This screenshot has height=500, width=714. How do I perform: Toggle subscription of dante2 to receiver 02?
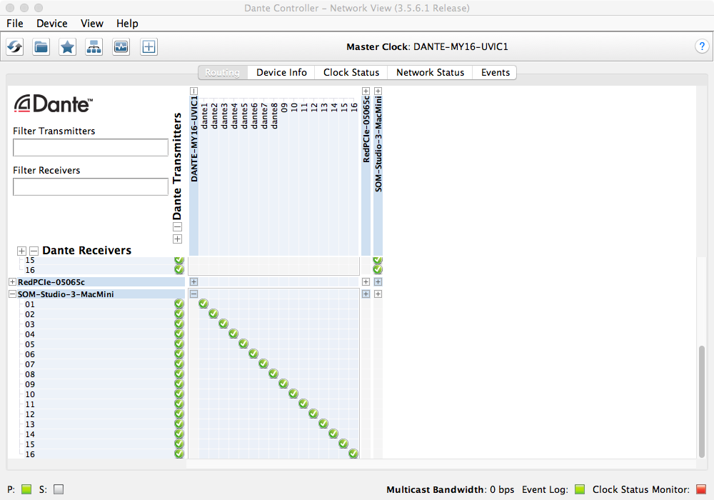click(x=213, y=314)
